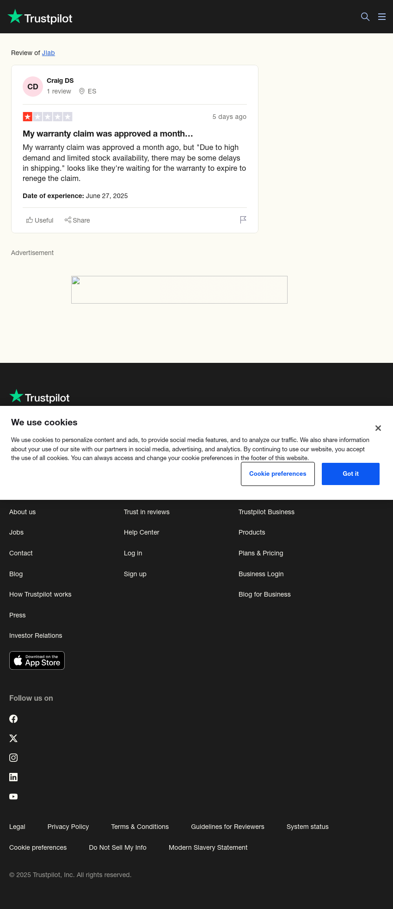
Task: Open Help Center link
Action: [x=141, y=532]
